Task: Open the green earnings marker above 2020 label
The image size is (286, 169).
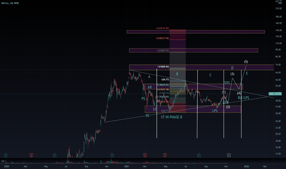Action: (6, 155)
